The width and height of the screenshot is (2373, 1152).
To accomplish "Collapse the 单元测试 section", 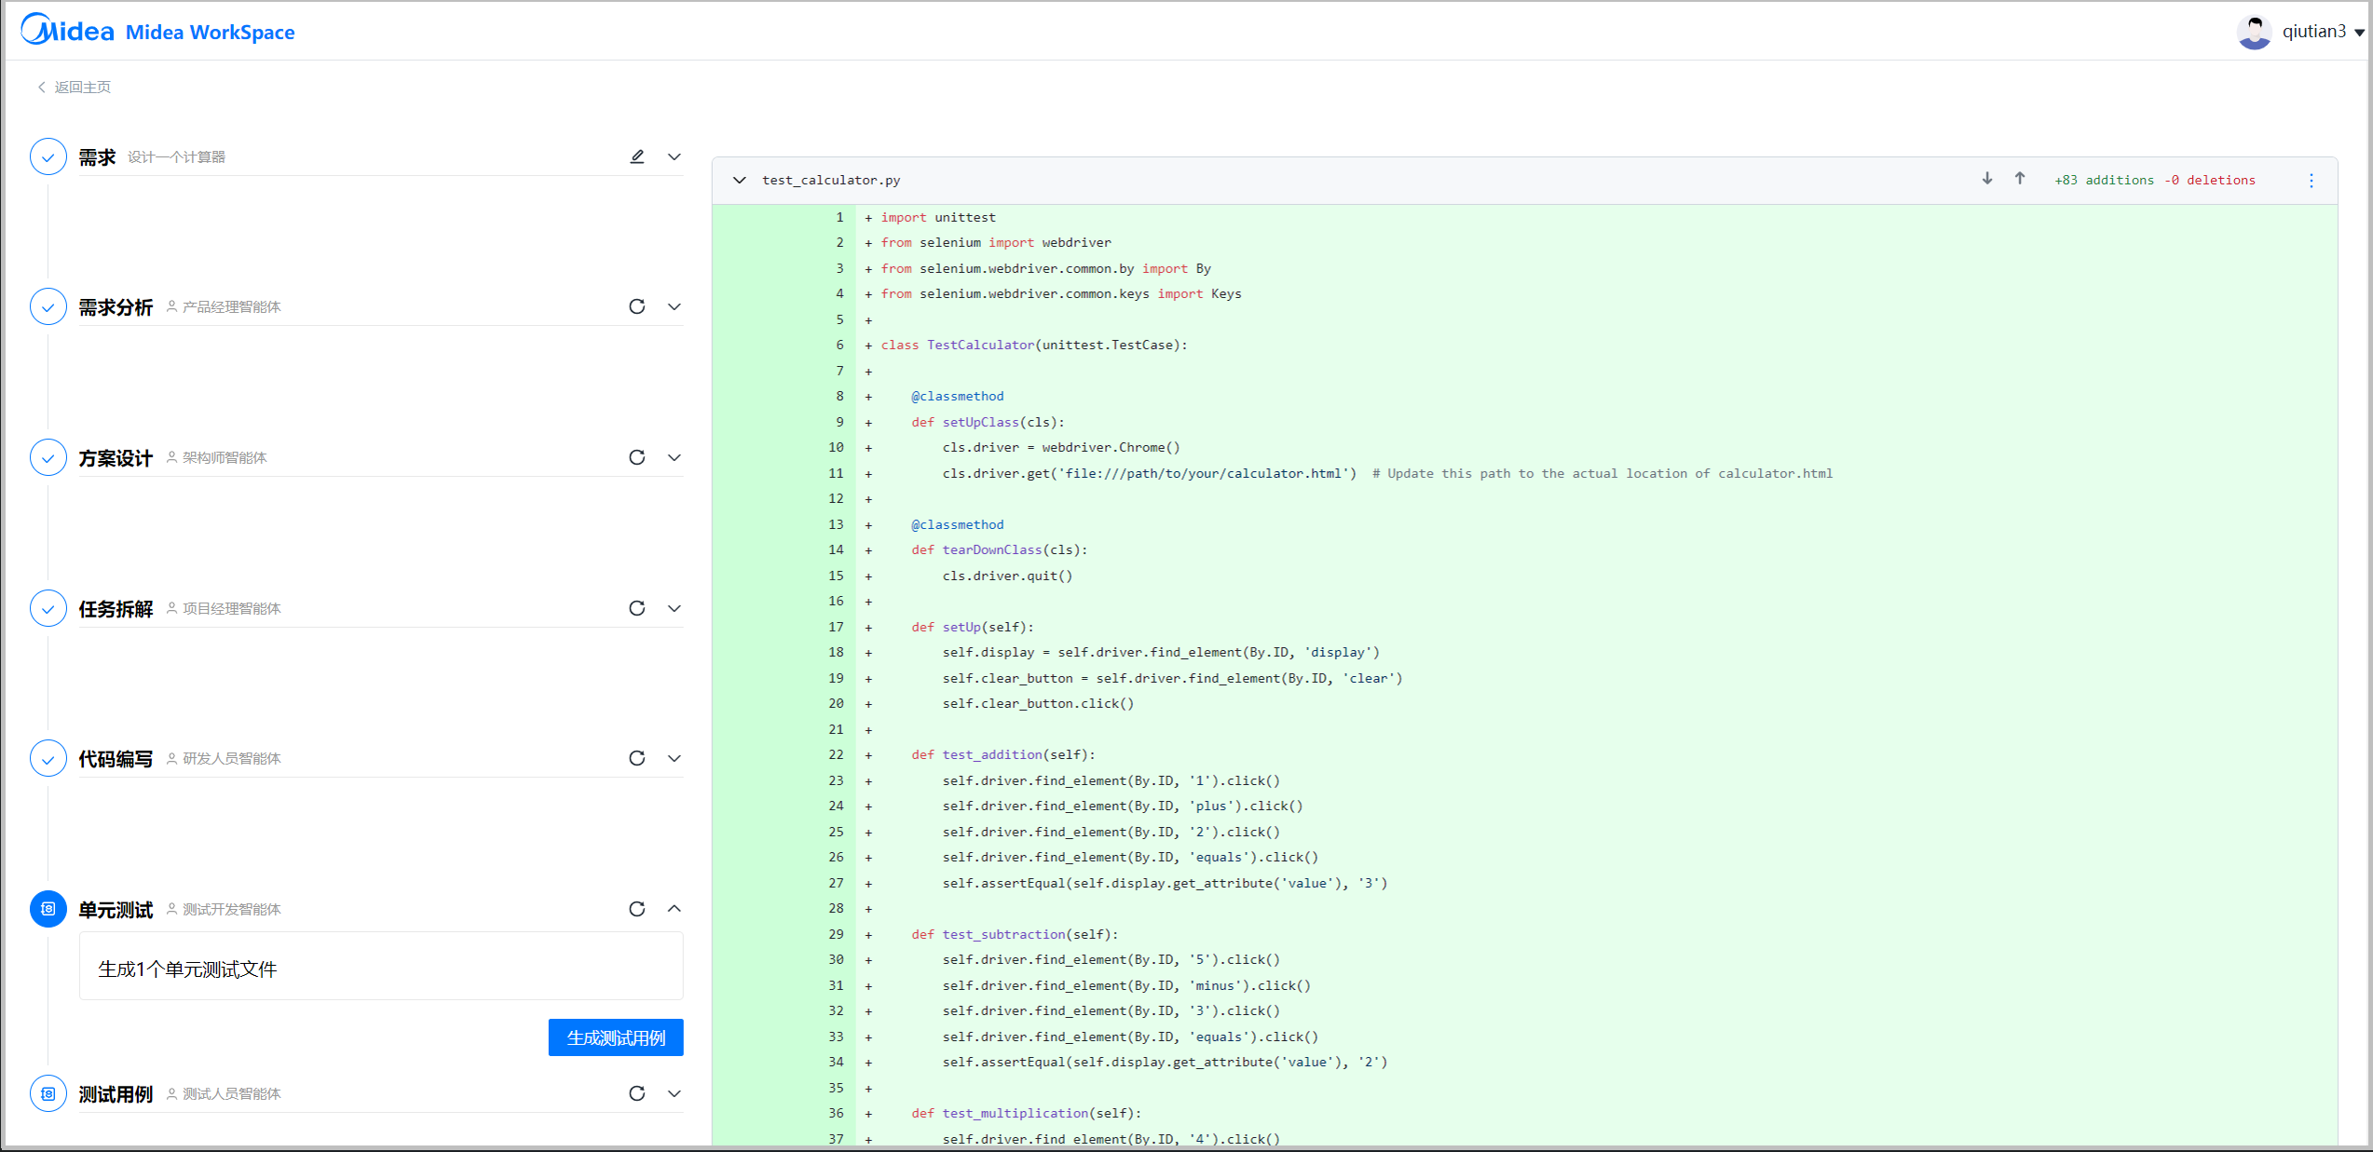I will click(x=675, y=909).
